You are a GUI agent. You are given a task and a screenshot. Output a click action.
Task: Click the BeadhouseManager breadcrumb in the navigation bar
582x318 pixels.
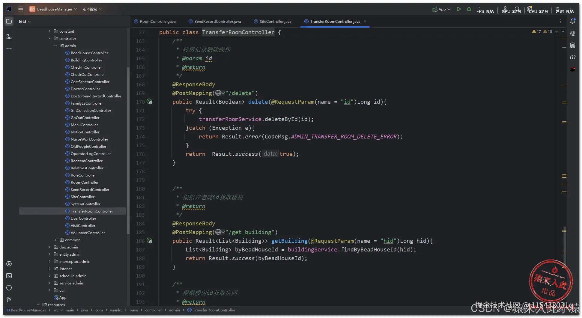26,310
